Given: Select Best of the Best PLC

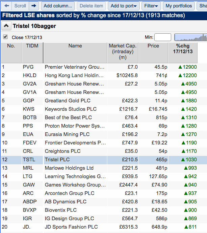Looking at the screenshot, I should 68,118.
